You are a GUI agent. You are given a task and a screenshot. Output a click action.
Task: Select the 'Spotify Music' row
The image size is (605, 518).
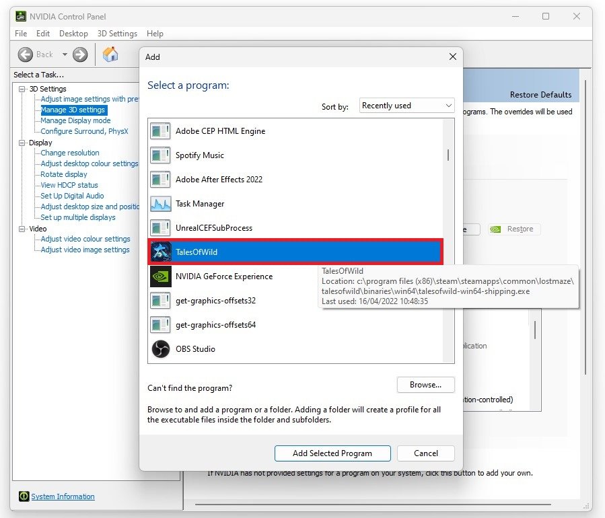pyautogui.click(x=295, y=155)
